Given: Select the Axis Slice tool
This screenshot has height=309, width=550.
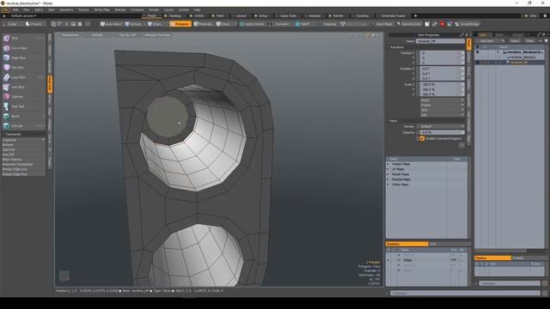Looking at the screenshot, I should [x=23, y=87].
